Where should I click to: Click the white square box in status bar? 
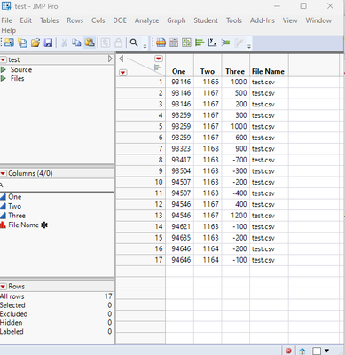tap(317, 351)
